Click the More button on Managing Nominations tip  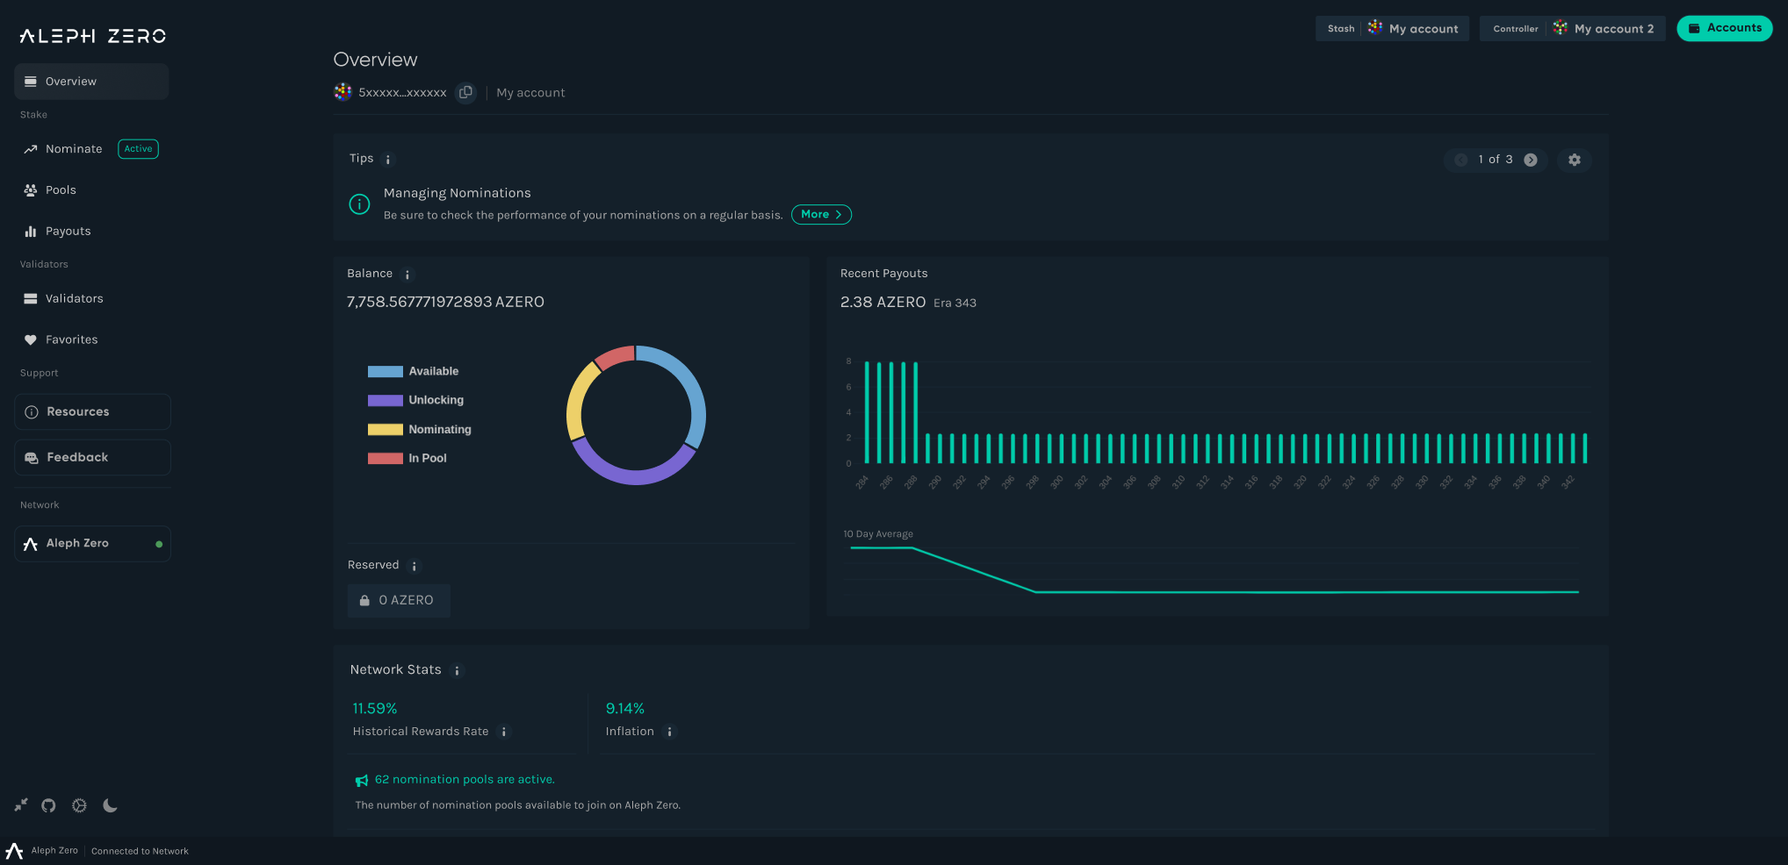click(x=820, y=214)
